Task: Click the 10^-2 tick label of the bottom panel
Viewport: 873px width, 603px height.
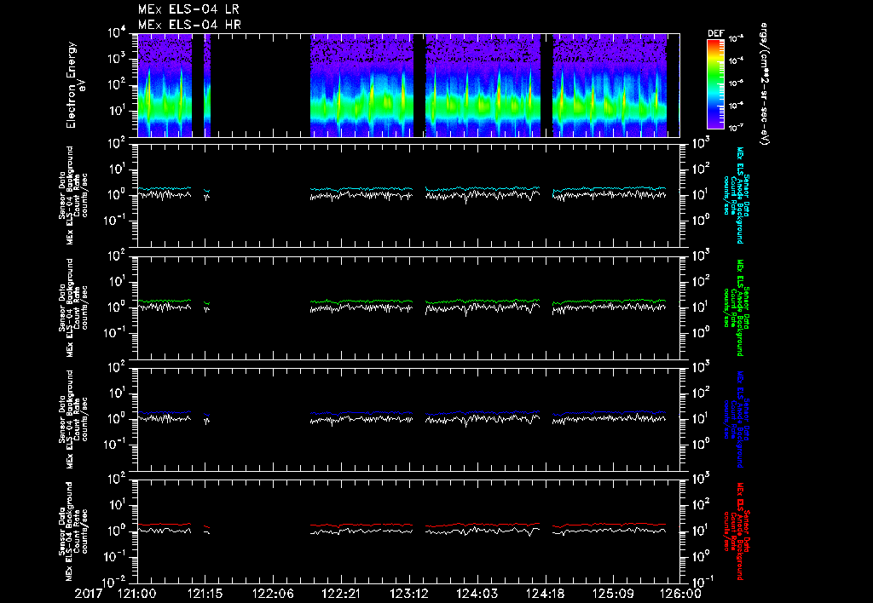Action: click(x=116, y=583)
